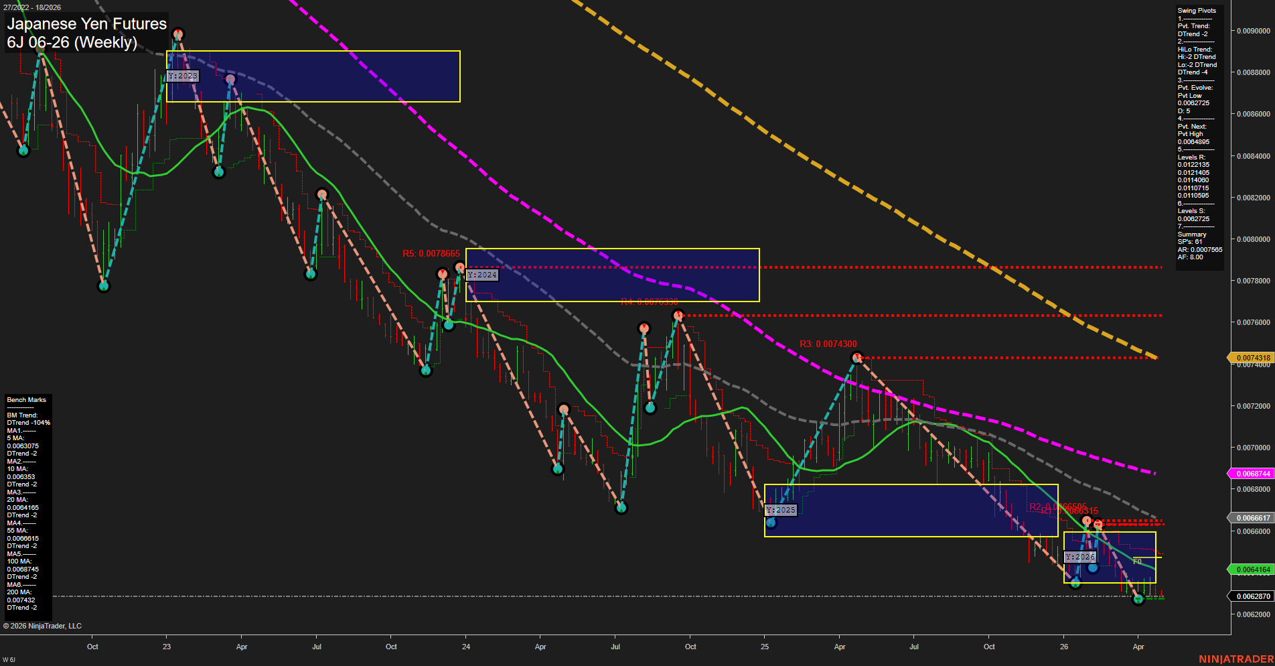Click the blue dot marker inside the Y:2026 box

point(1094,568)
